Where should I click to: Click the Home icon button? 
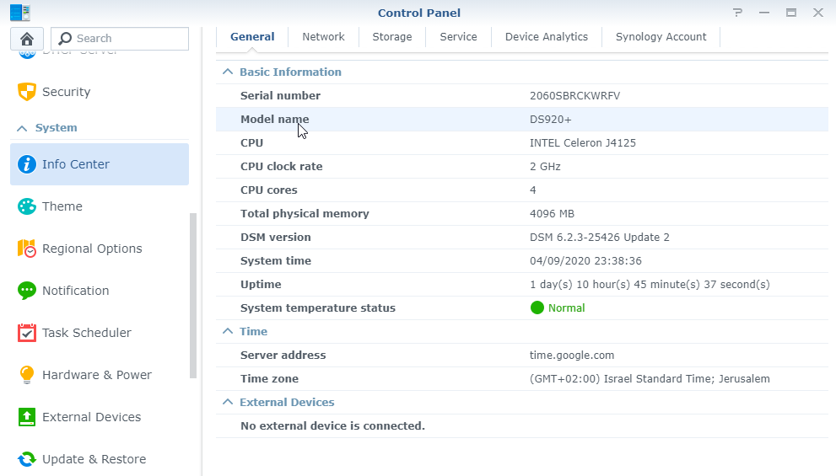[x=27, y=39]
